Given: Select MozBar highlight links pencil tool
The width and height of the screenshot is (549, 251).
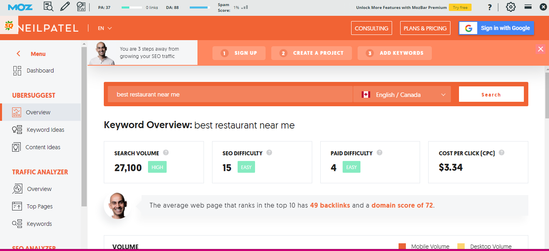Looking at the screenshot, I should (x=65, y=7).
